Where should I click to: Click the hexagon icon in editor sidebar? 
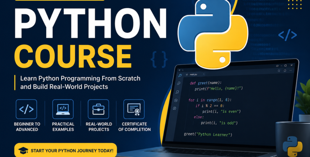click(x=176, y=100)
